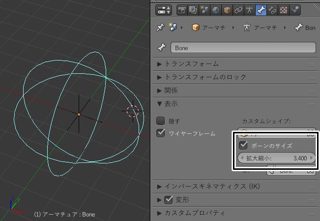320x221 pixels.
Task: Grab the カスタムプロパティ panel drag handle
Action: (x=312, y=214)
